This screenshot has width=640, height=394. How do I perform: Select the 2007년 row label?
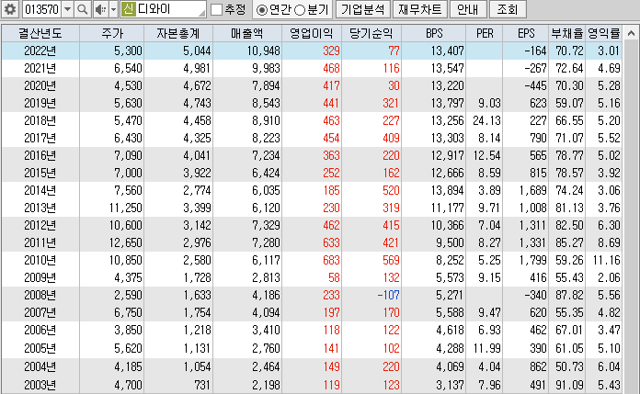click(x=40, y=312)
